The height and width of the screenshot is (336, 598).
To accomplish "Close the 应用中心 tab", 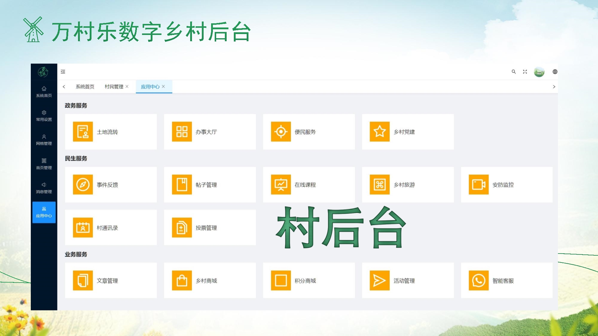I will coord(163,87).
